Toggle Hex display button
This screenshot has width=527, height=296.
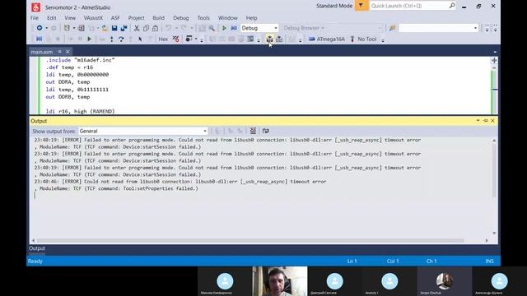[163, 39]
